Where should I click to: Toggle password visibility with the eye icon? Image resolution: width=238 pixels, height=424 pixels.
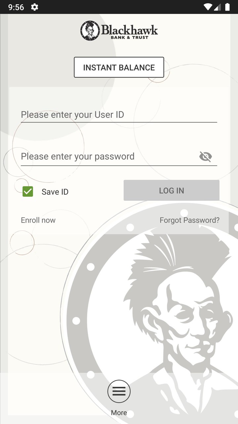(x=205, y=156)
